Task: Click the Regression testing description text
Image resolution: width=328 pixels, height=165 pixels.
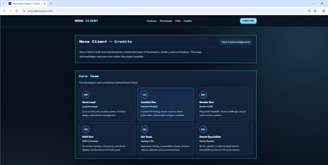Action: click(x=165, y=148)
